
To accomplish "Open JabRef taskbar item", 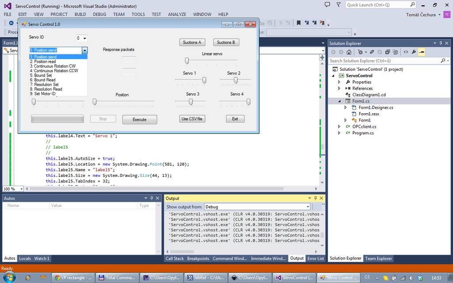I will [x=205, y=278].
